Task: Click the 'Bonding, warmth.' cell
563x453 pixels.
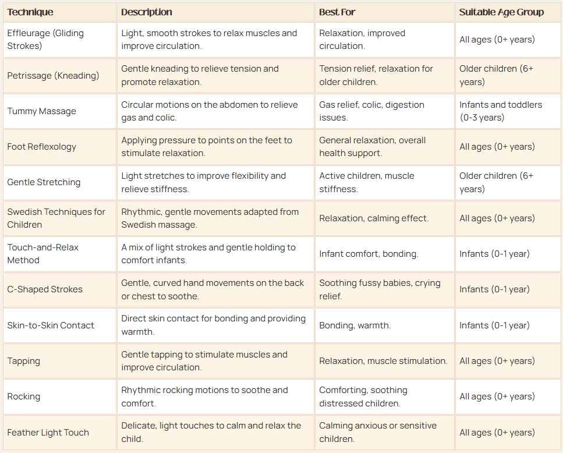Action: (x=355, y=325)
